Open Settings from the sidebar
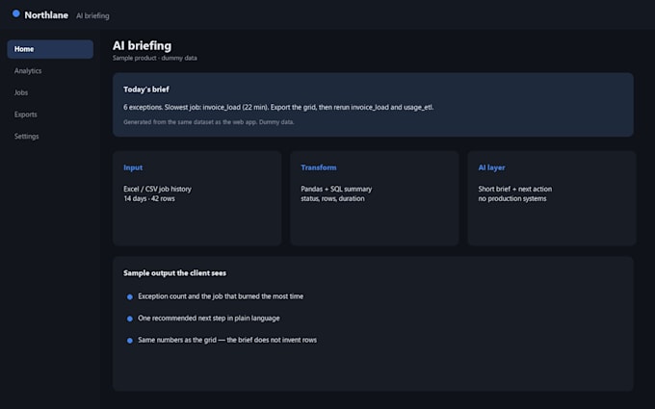Viewport: 655px width, 409px height. click(x=27, y=136)
